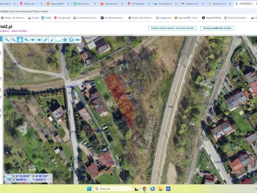Switch to the Roundcube tab
The image size is (257, 193).
pos(165,4)
